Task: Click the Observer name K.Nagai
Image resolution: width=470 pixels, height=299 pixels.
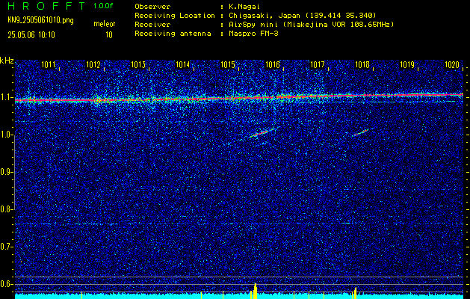Action: point(244,7)
